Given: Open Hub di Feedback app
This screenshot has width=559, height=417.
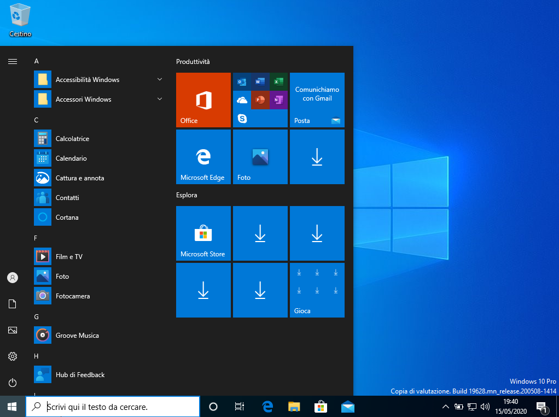Looking at the screenshot, I should click(x=99, y=374).
